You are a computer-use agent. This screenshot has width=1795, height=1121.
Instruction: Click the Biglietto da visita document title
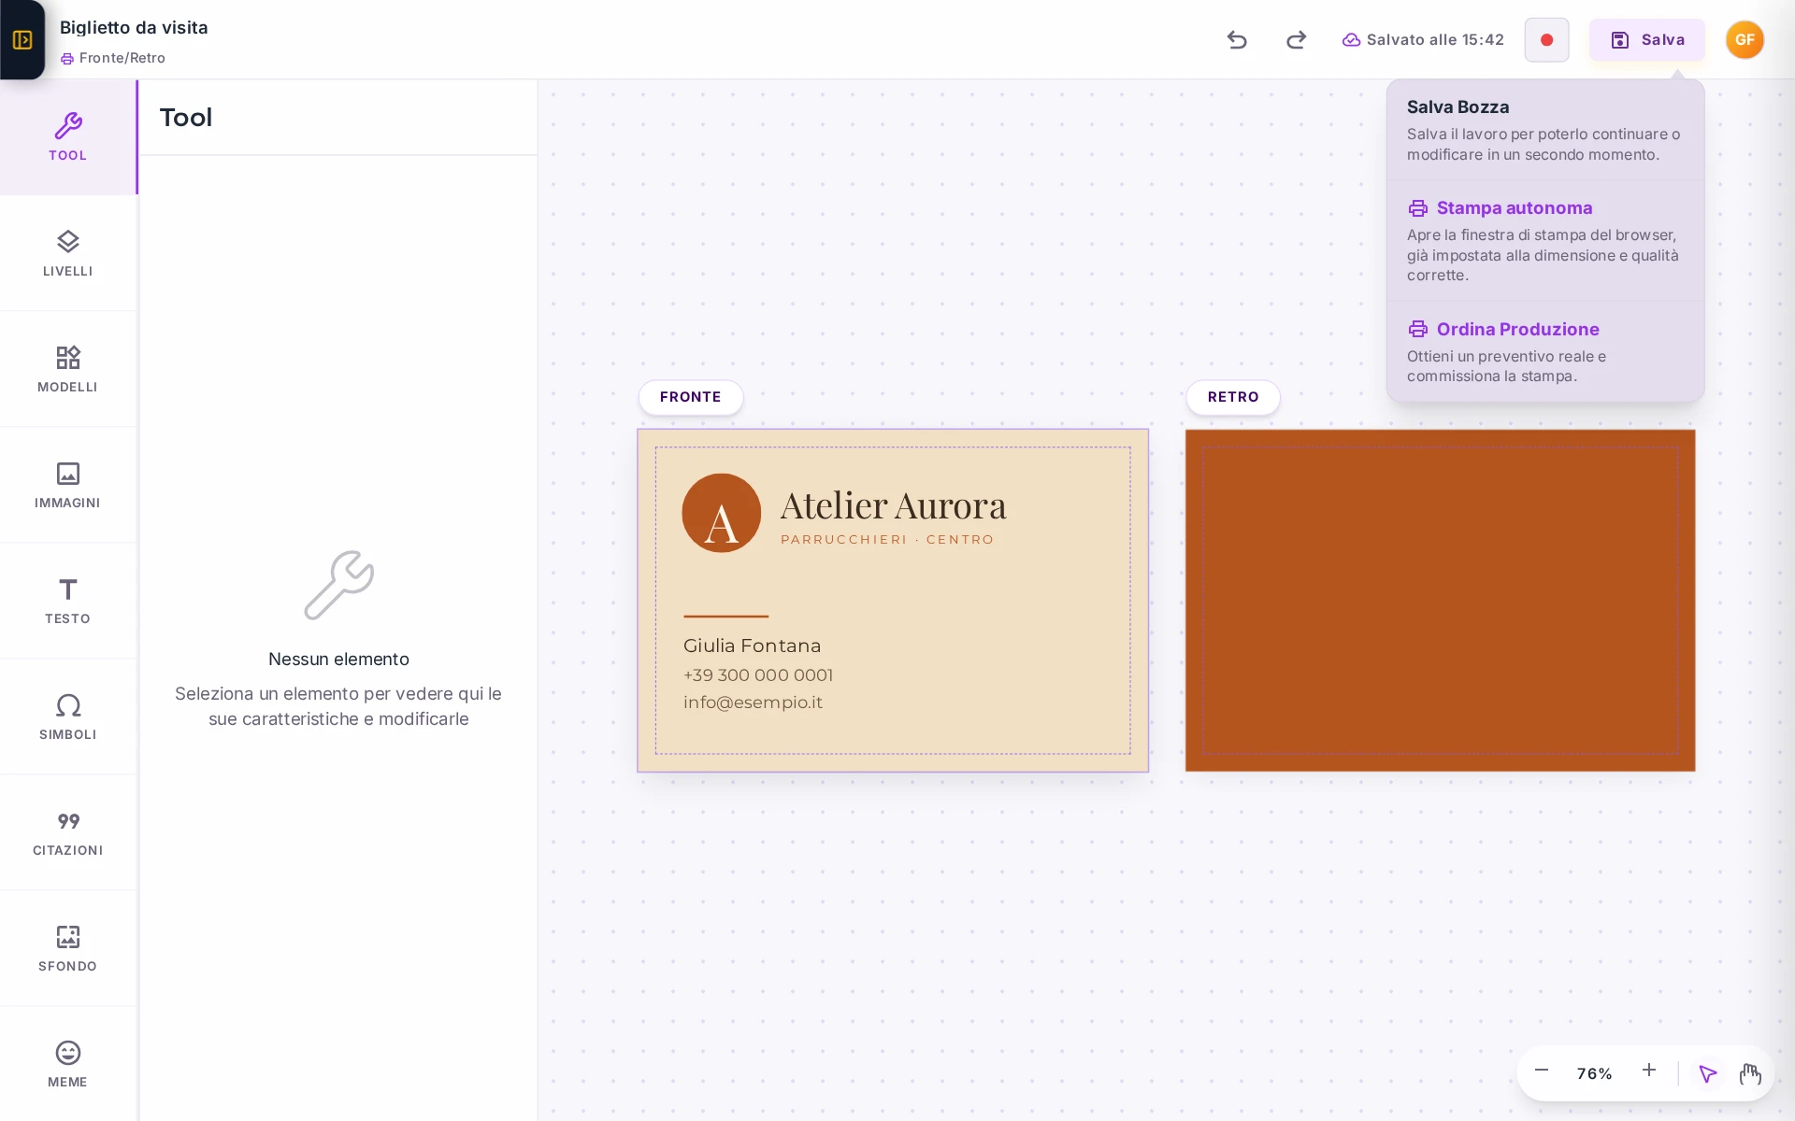(x=134, y=27)
